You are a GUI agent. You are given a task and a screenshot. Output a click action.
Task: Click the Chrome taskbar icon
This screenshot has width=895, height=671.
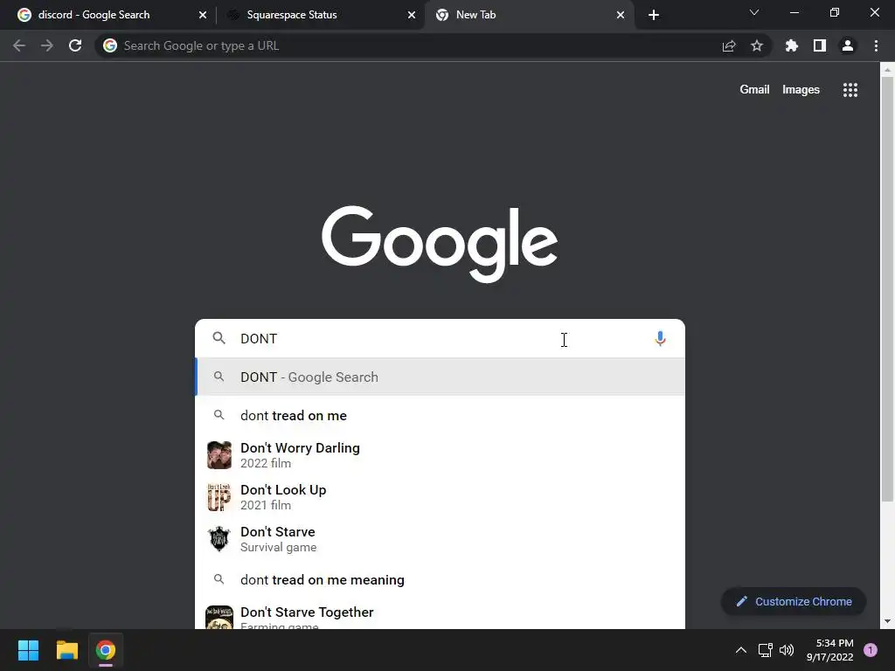106,650
